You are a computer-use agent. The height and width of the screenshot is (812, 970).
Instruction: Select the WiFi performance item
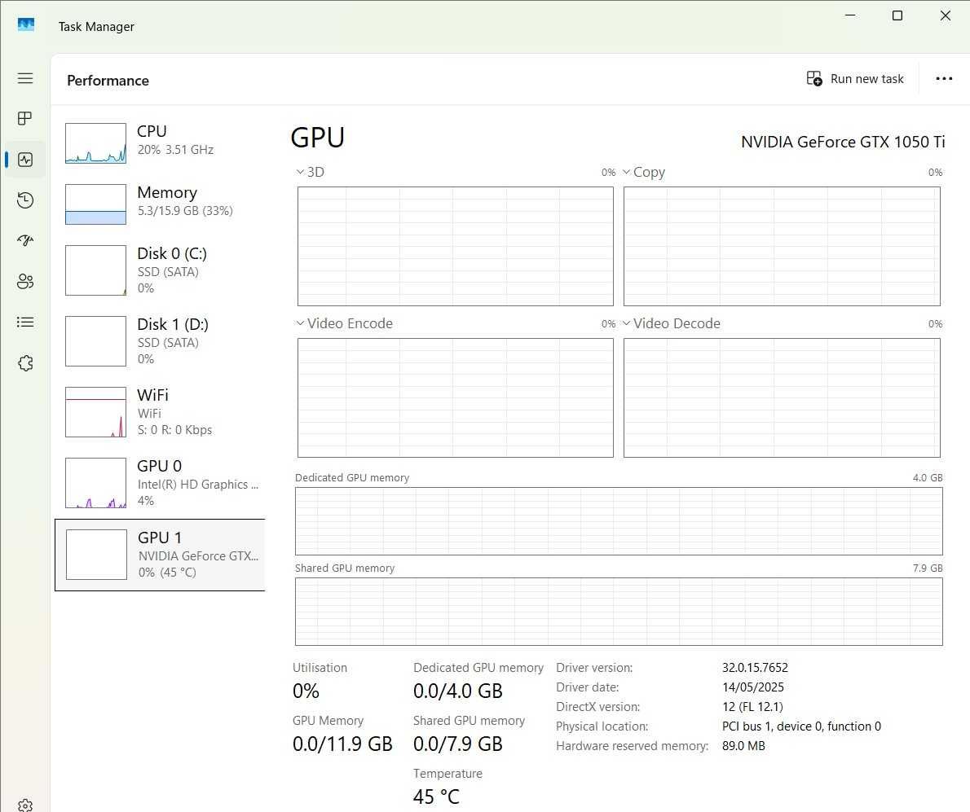[x=160, y=412]
